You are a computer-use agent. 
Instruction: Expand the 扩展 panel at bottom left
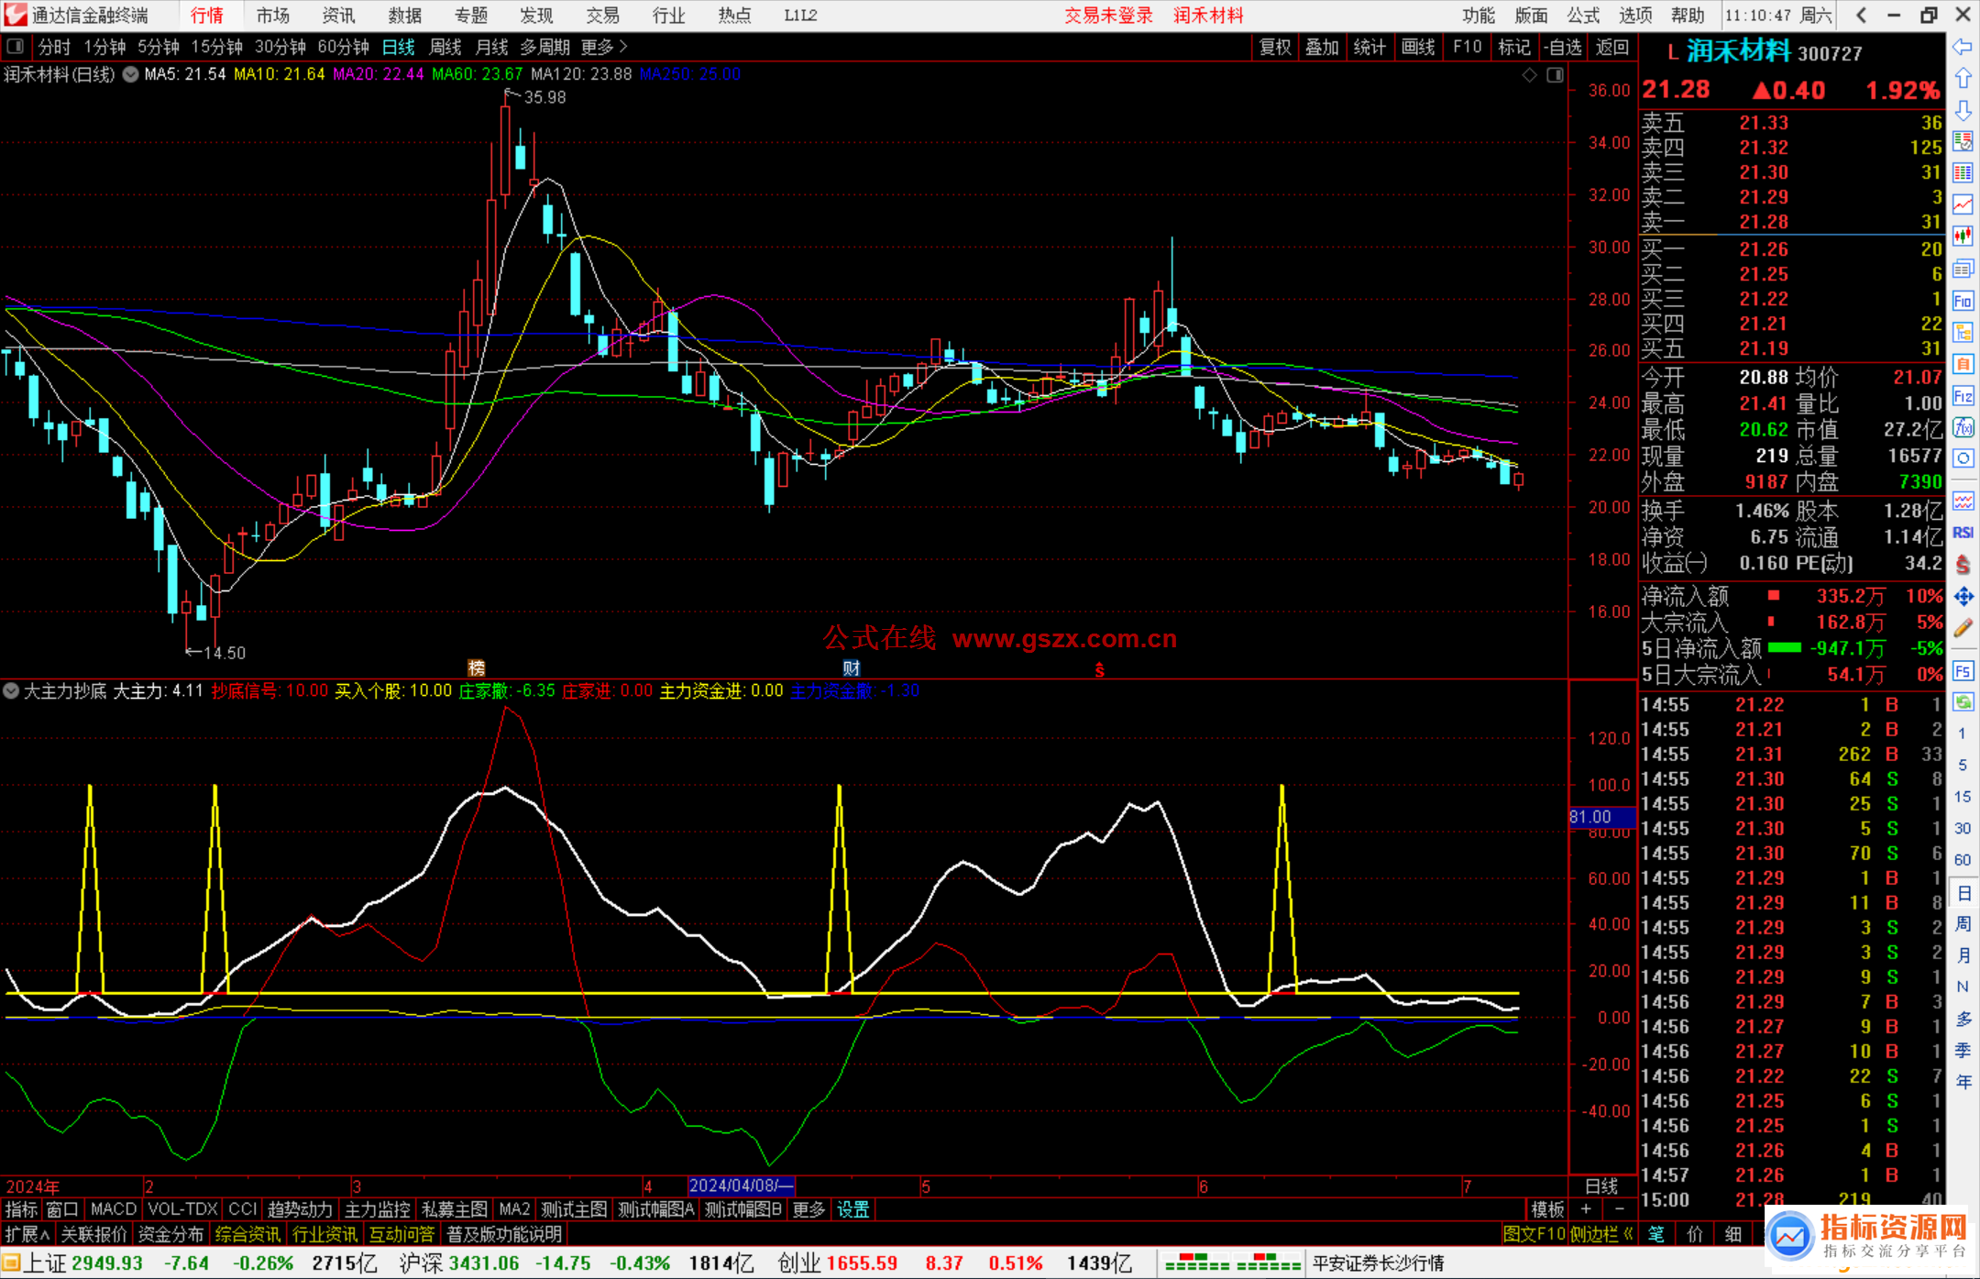[x=27, y=1234]
